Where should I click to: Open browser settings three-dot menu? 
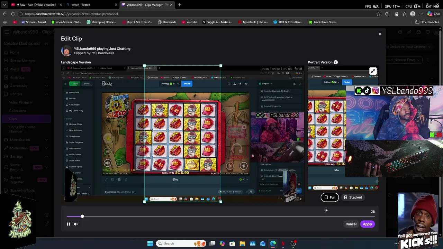click(421, 14)
